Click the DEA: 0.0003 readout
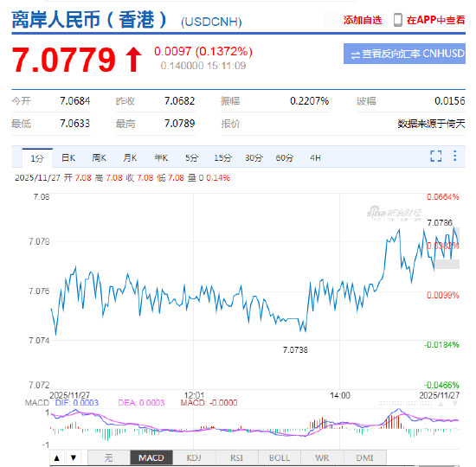 [141, 403]
